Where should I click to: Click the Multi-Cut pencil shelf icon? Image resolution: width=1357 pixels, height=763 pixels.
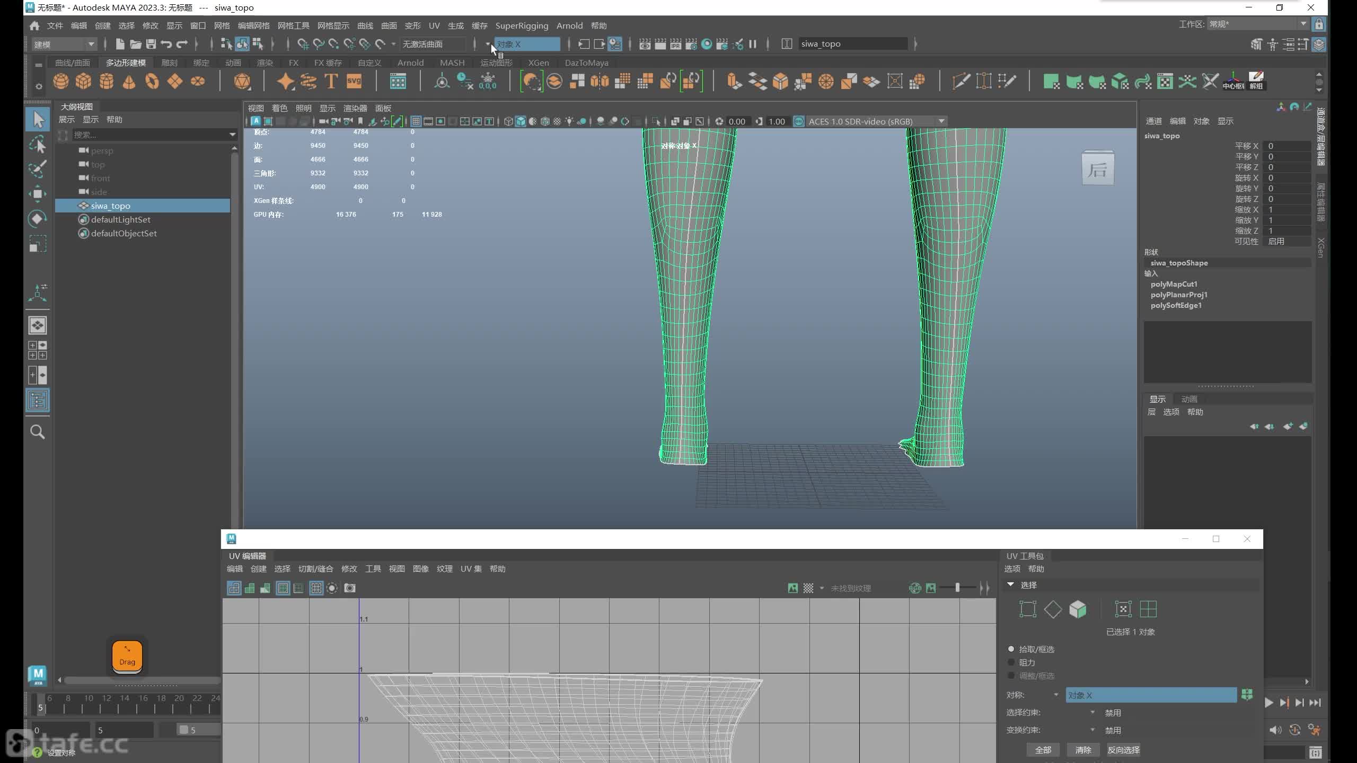point(961,82)
